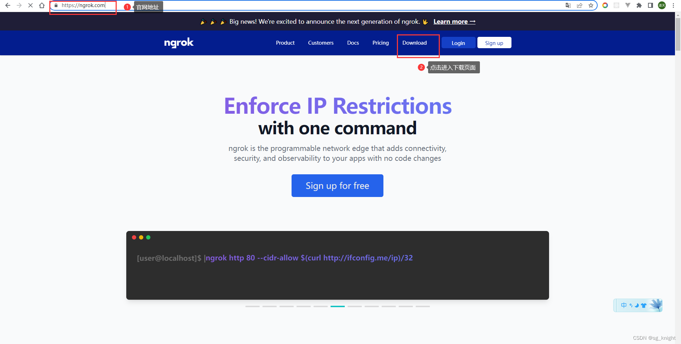Screen dimensions: 681x344
Task: Click the padlock site info icon
Action: (56, 5)
